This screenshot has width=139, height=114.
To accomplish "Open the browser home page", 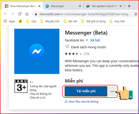I will (27, 14).
